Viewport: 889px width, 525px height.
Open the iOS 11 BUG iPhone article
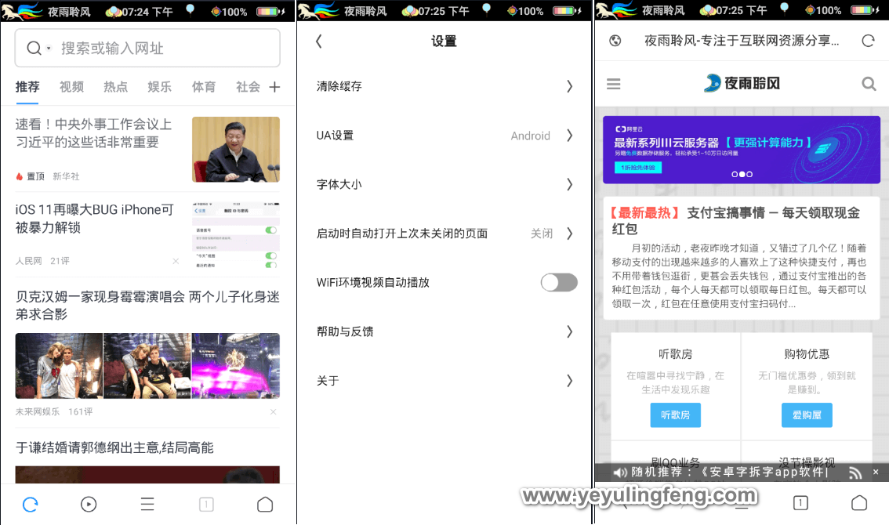pyautogui.click(x=95, y=219)
